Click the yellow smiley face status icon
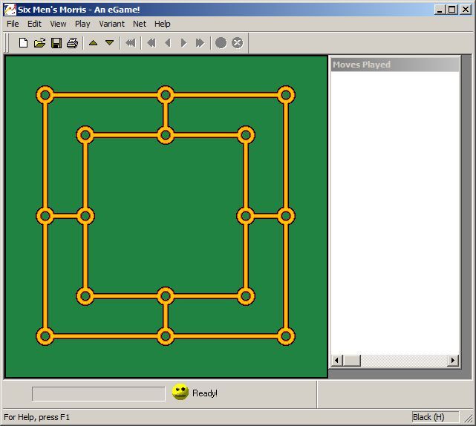The image size is (476, 426). click(180, 393)
